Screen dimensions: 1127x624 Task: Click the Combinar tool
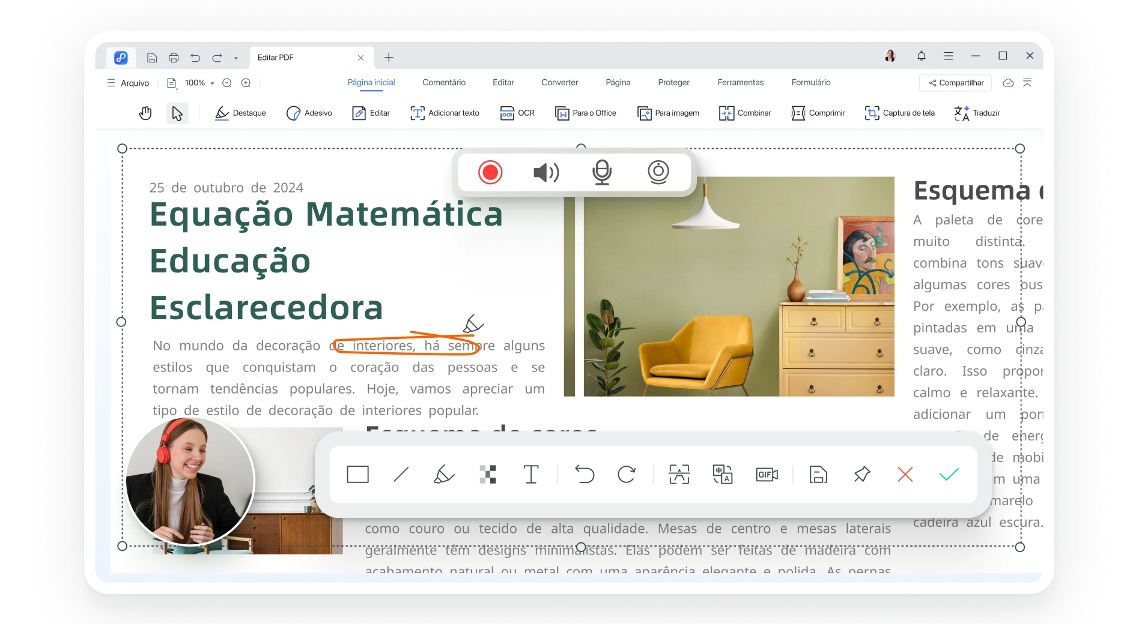745,113
